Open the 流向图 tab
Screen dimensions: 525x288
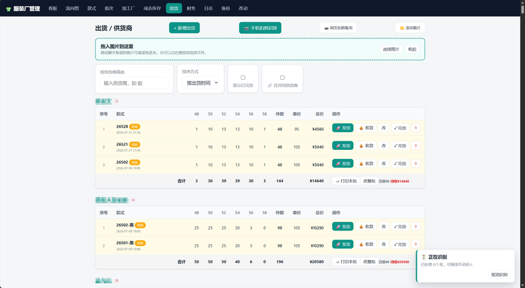tap(72, 9)
